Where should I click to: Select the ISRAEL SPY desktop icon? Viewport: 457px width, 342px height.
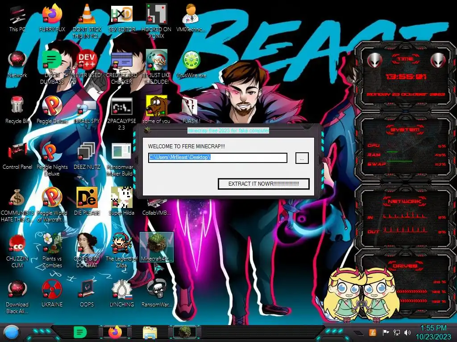87,110
